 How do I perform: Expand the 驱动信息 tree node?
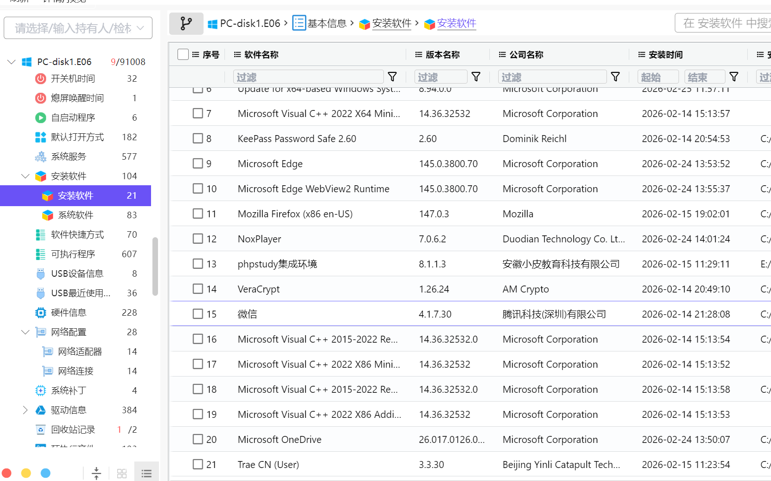[26, 410]
